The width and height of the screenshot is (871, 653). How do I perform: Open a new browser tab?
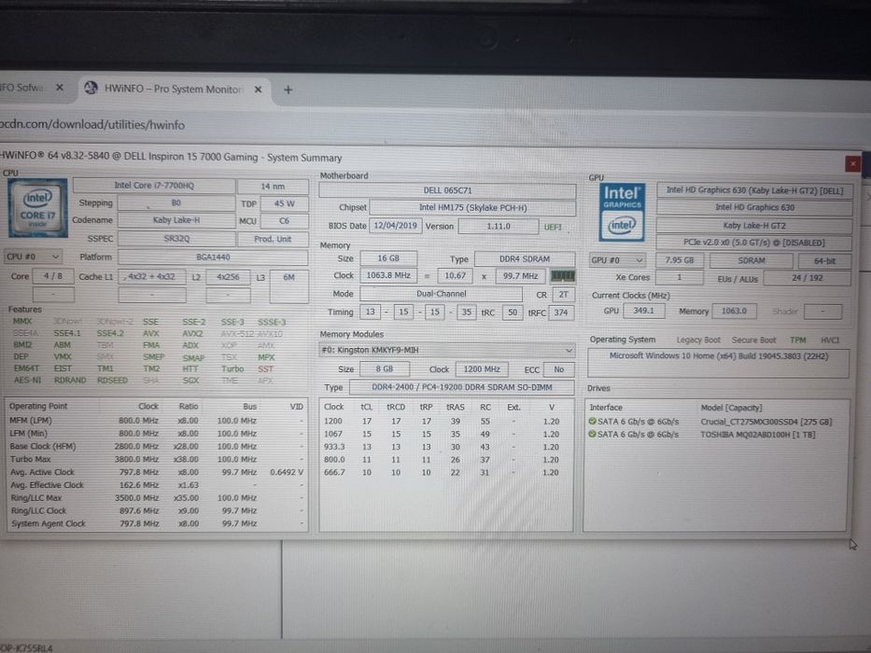tap(288, 90)
